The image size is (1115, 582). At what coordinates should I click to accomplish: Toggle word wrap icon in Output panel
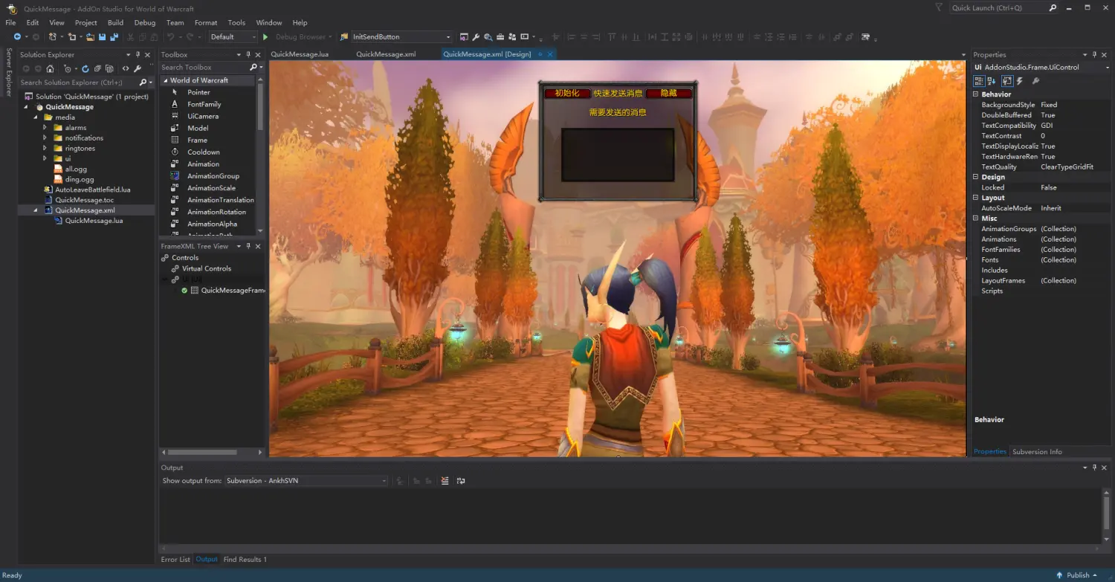461,481
